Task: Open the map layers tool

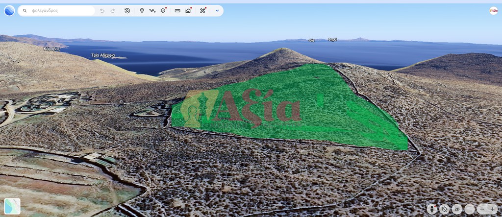Action: [x=163, y=11]
